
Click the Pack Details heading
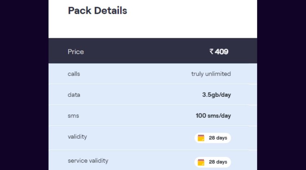coord(98,10)
